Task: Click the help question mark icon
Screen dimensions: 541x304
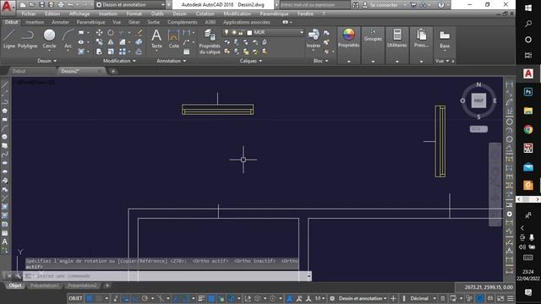Action: tap(441, 5)
